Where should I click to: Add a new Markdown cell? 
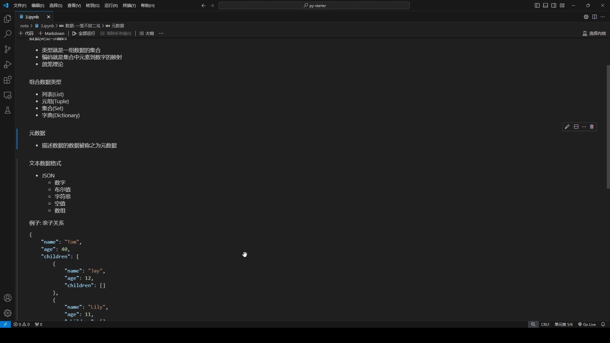click(x=51, y=33)
